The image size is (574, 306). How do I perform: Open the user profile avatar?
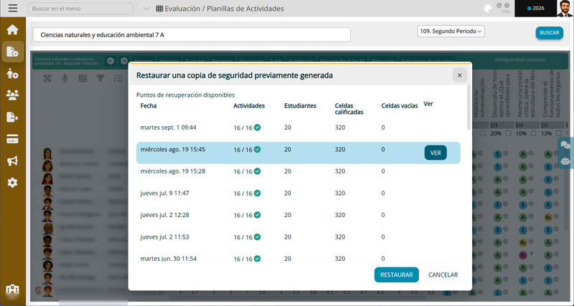tap(565, 8)
